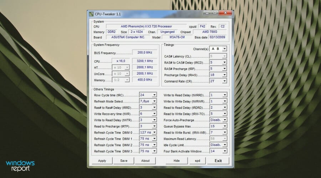
Task: Open the Channel(s) A B dropdown
Action: click(x=218, y=49)
